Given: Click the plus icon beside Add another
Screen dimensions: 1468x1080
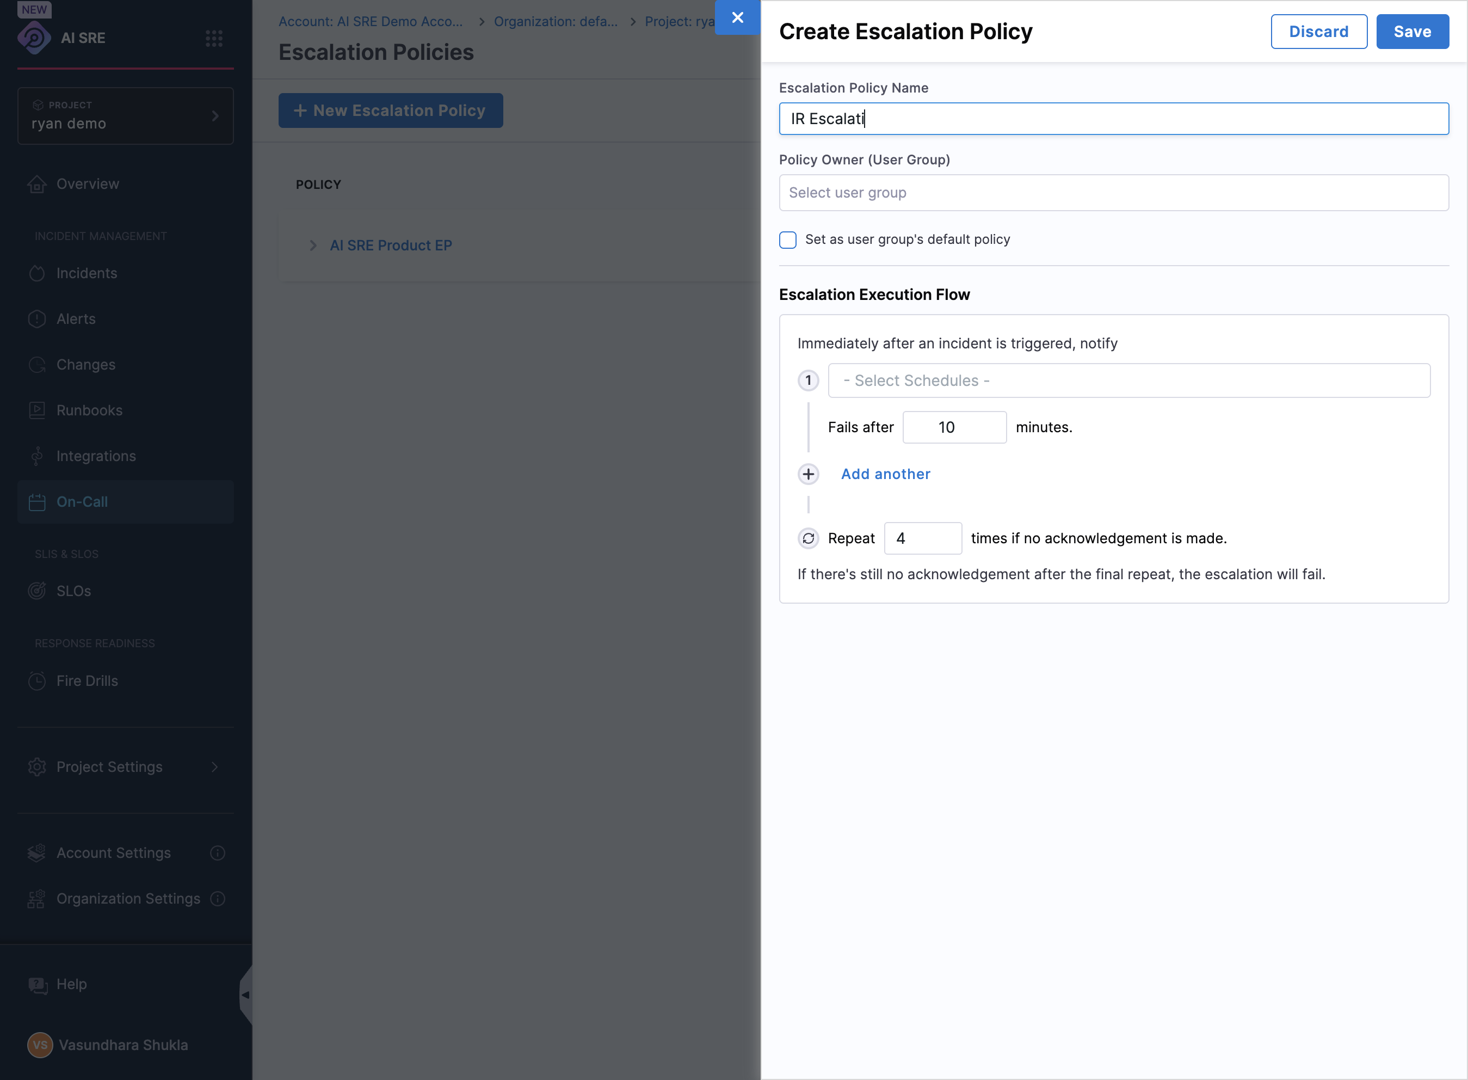Looking at the screenshot, I should tap(808, 474).
